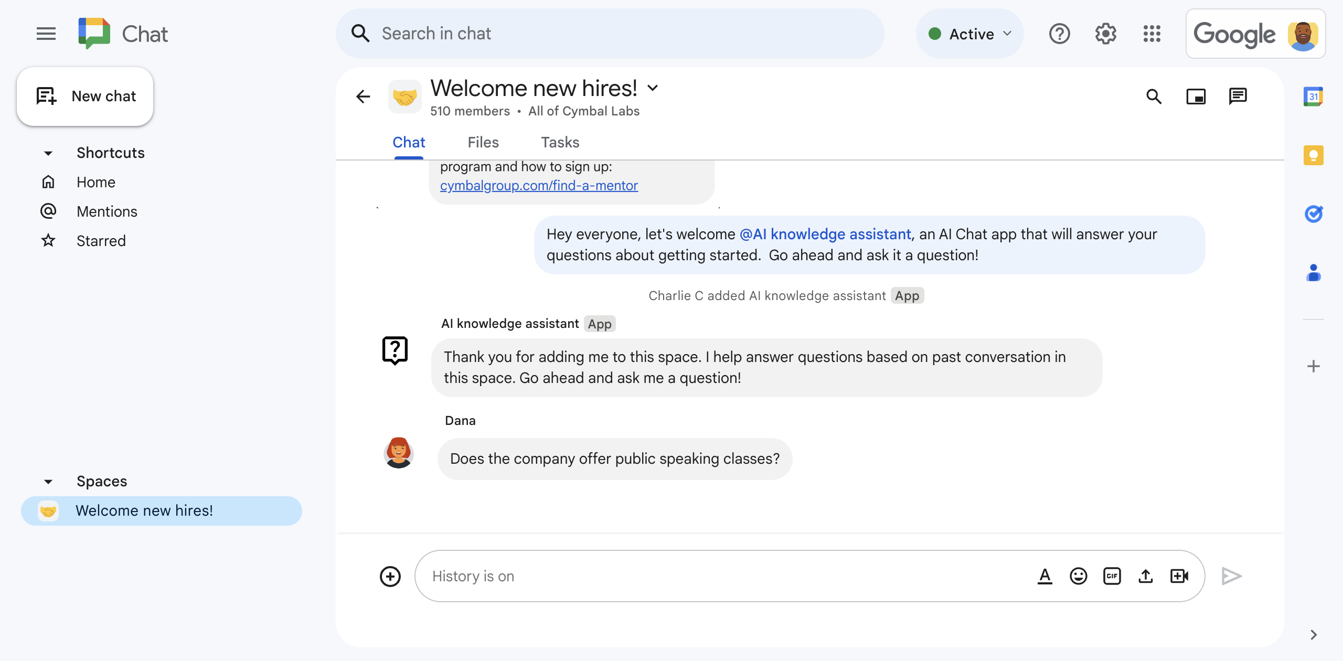The height and width of the screenshot is (661, 1343).
Task: Select the Chat tab
Action: tap(409, 141)
